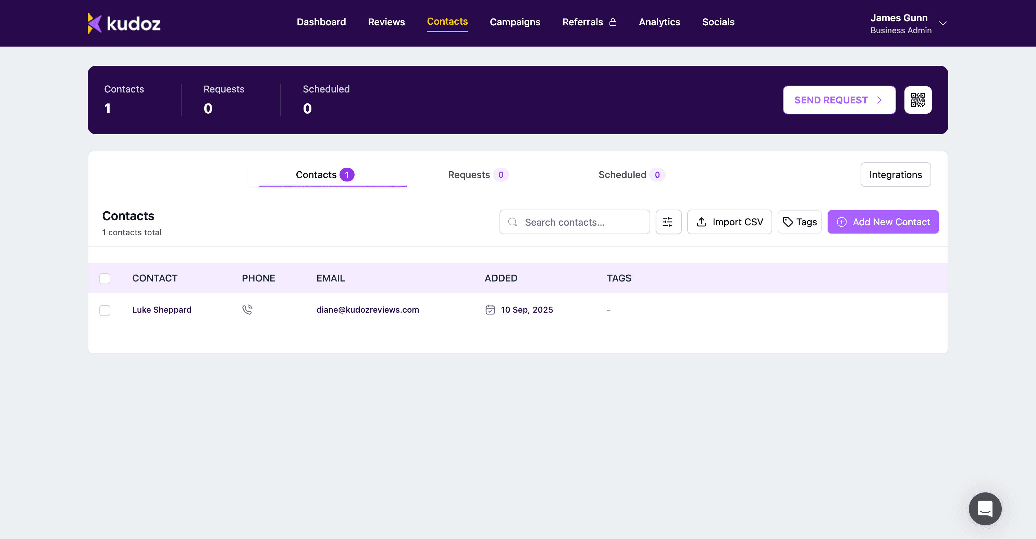
Task: Click the Tags button with tag icon
Action: tap(800, 222)
